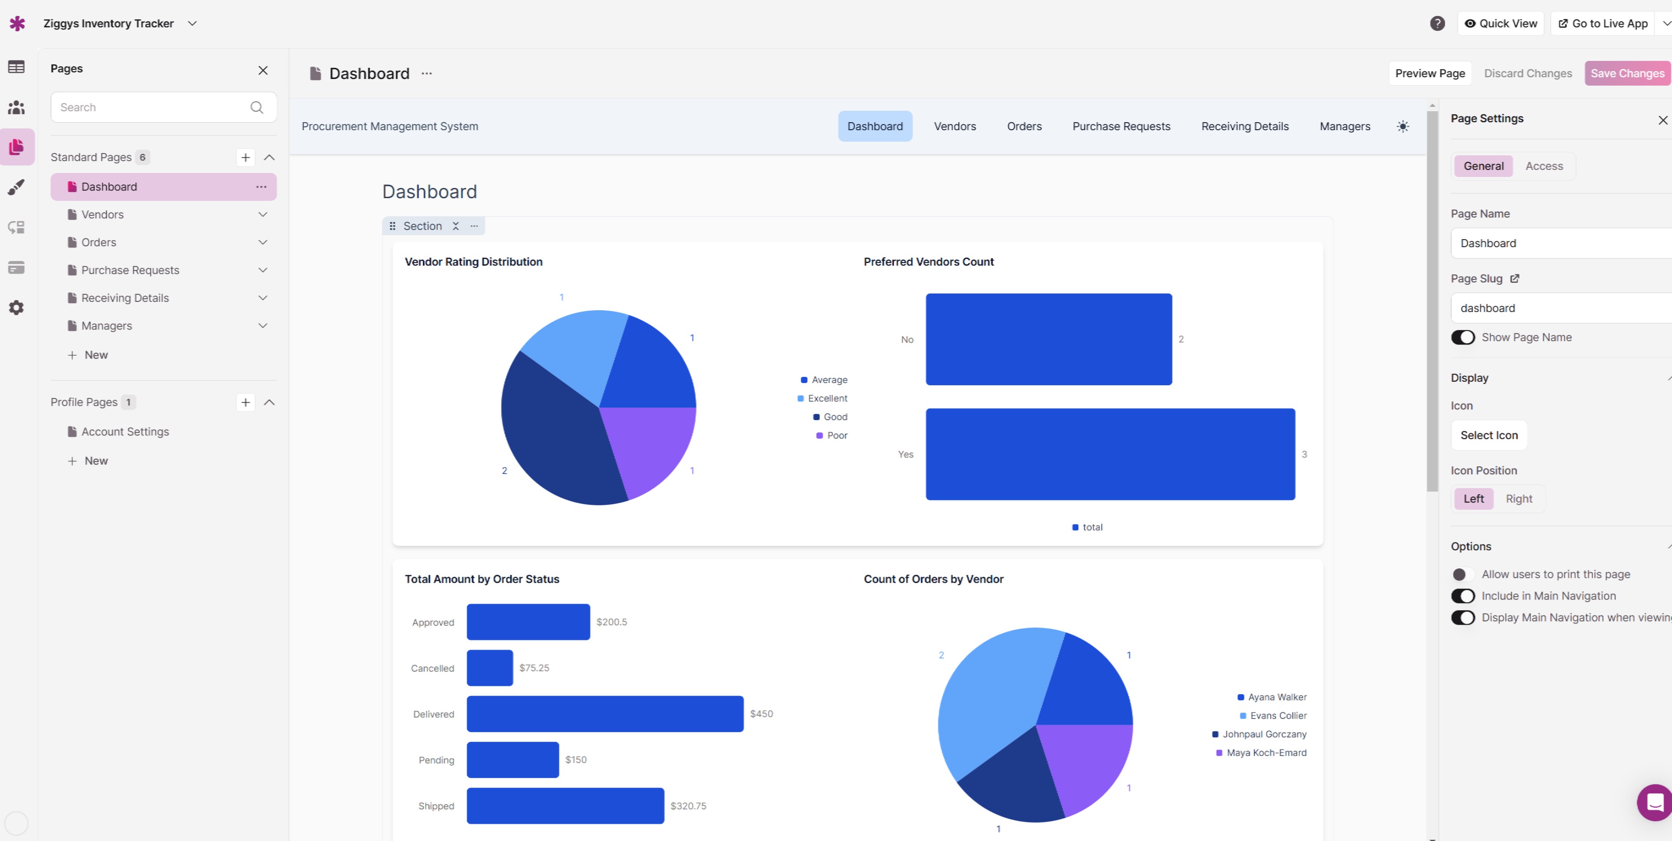The image size is (1672, 841).
Task: Expand the Orders page chevron
Action: 263,242
